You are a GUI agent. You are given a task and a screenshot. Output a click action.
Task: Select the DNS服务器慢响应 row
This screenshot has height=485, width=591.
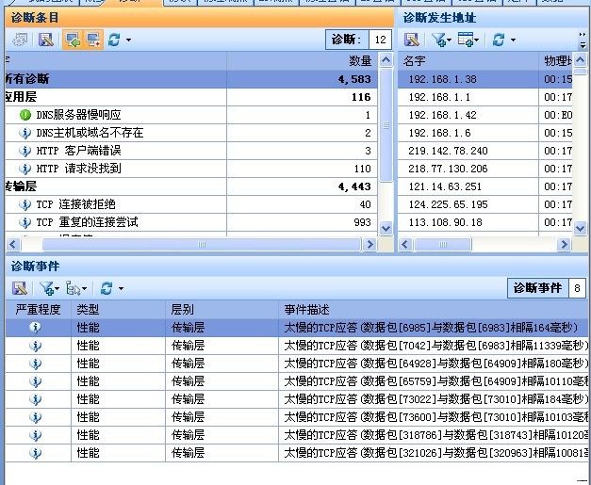pos(191,115)
